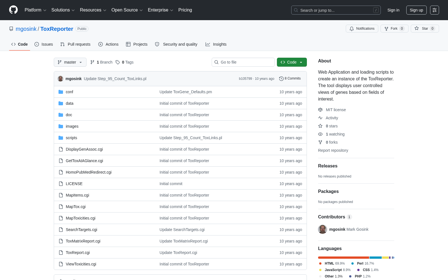Open the GetToxAtAGlance.cgi file
The image size is (448, 280).
[x=84, y=161]
